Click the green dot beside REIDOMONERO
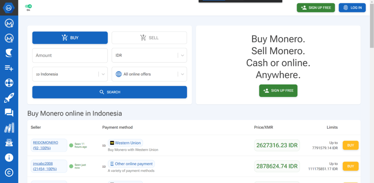The image size is (374, 183). point(71,145)
